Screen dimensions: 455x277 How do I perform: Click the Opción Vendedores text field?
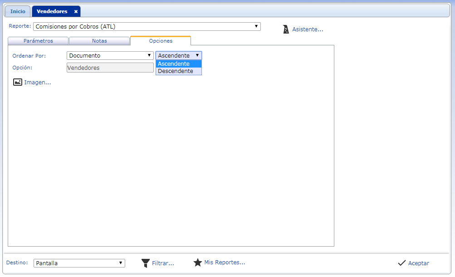(x=110, y=68)
